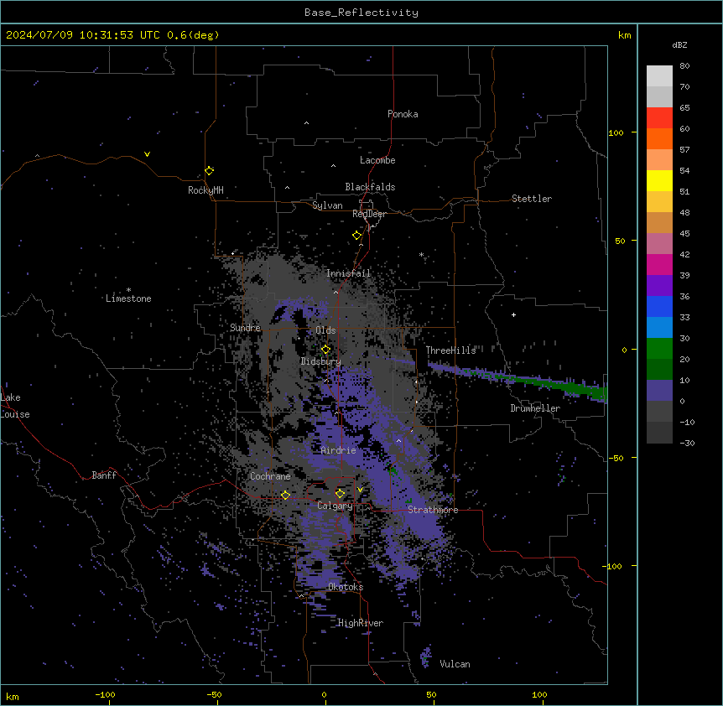Click the purple 36-39 dBZ legend swatch
The width and height of the screenshot is (723, 706).
[659, 286]
